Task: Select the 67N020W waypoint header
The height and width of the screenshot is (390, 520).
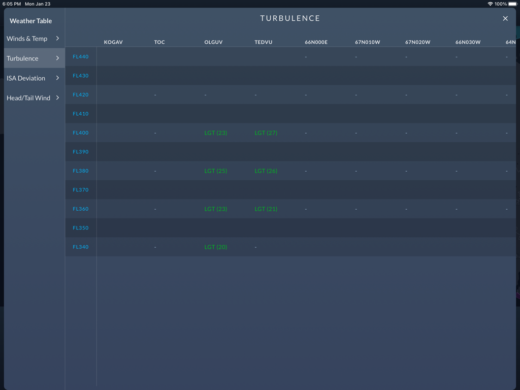Action: (x=417, y=42)
